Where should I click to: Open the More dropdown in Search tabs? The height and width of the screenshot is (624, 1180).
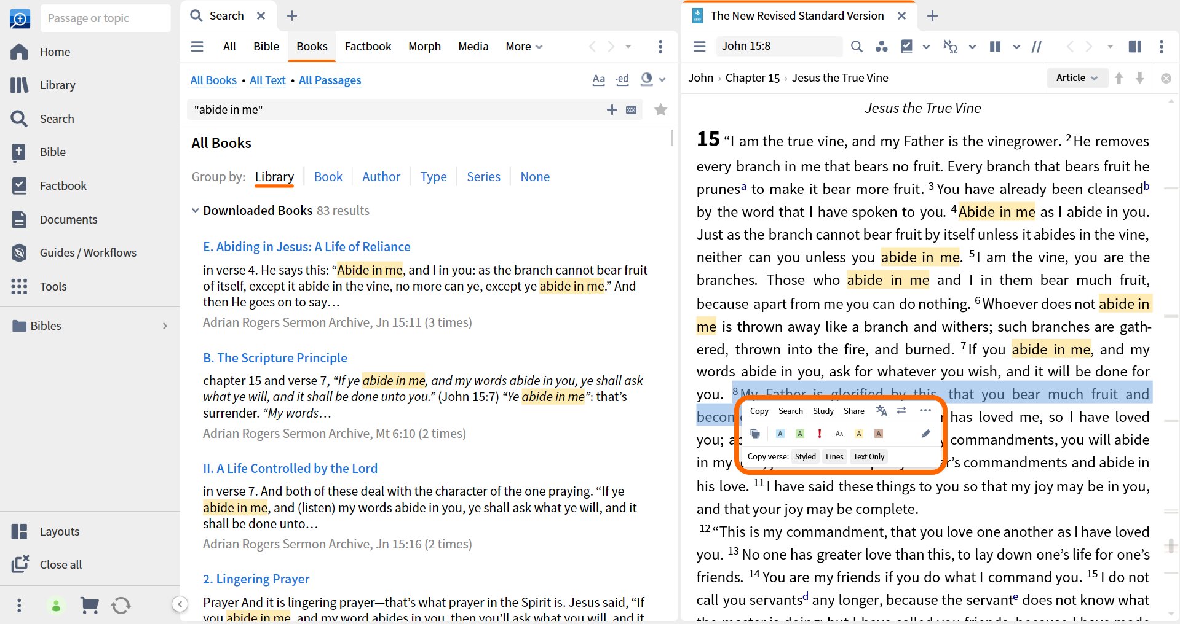coord(524,46)
